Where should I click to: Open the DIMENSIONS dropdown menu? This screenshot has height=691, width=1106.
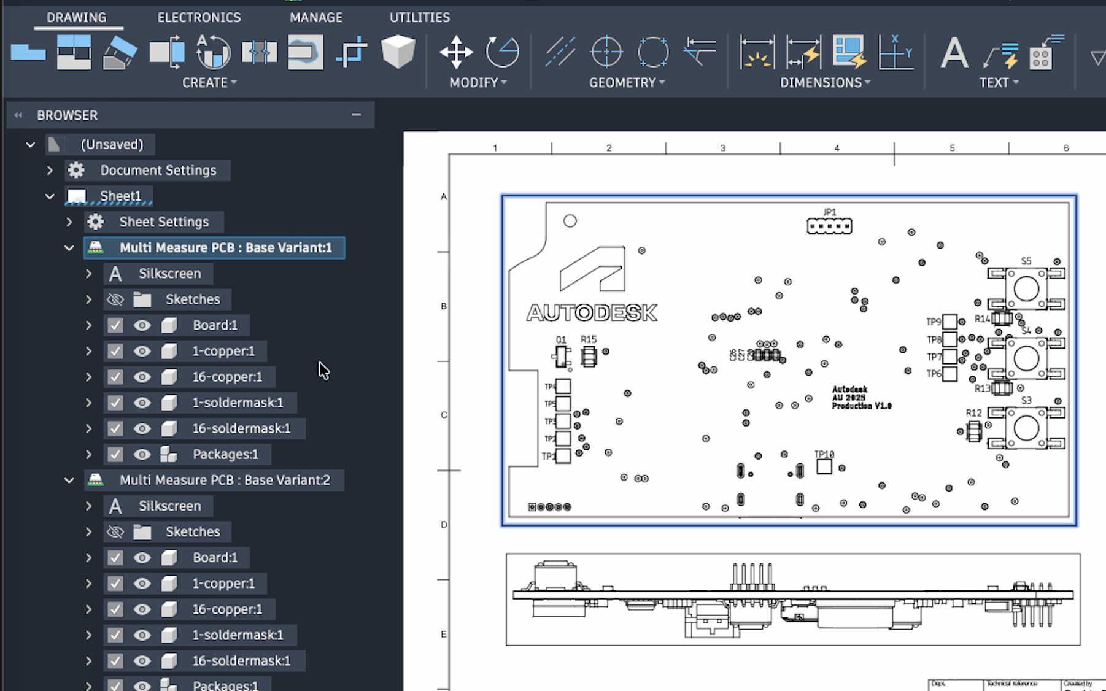[825, 82]
